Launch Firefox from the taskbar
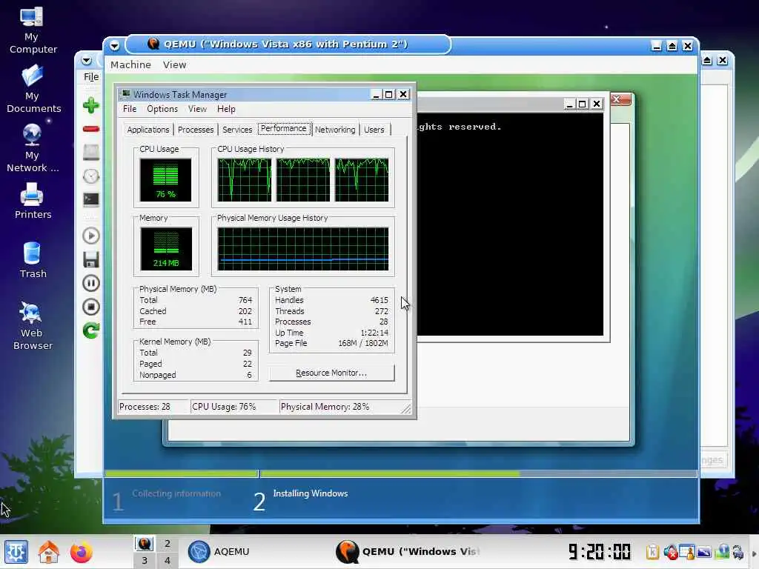Screen dimensions: 759x569 (81, 552)
